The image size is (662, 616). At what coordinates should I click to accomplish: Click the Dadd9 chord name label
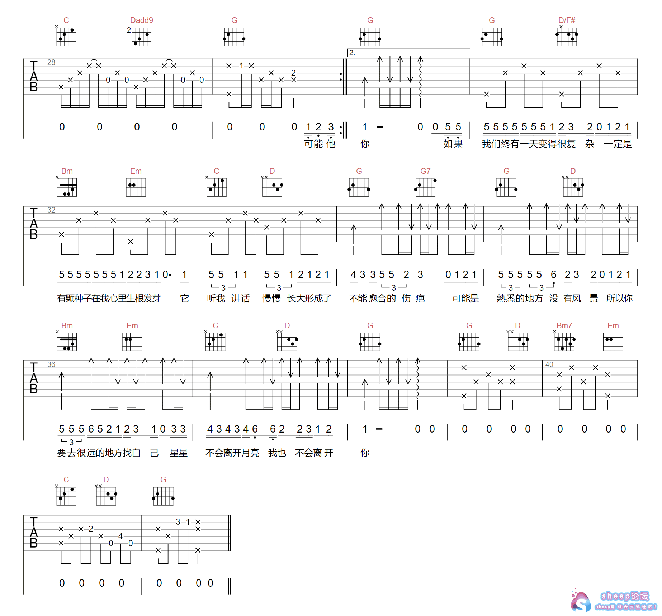click(142, 20)
